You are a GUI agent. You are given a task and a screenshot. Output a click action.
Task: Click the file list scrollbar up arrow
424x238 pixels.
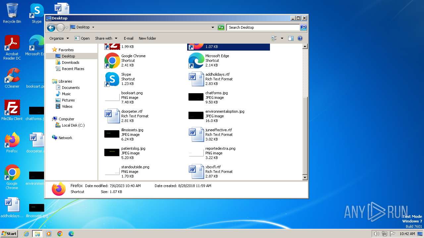coord(305,47)
